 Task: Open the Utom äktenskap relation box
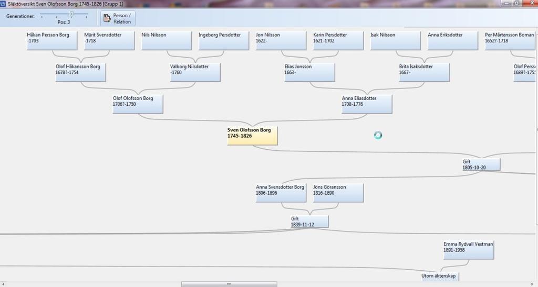pyautogui.click(x=440, y=276)
